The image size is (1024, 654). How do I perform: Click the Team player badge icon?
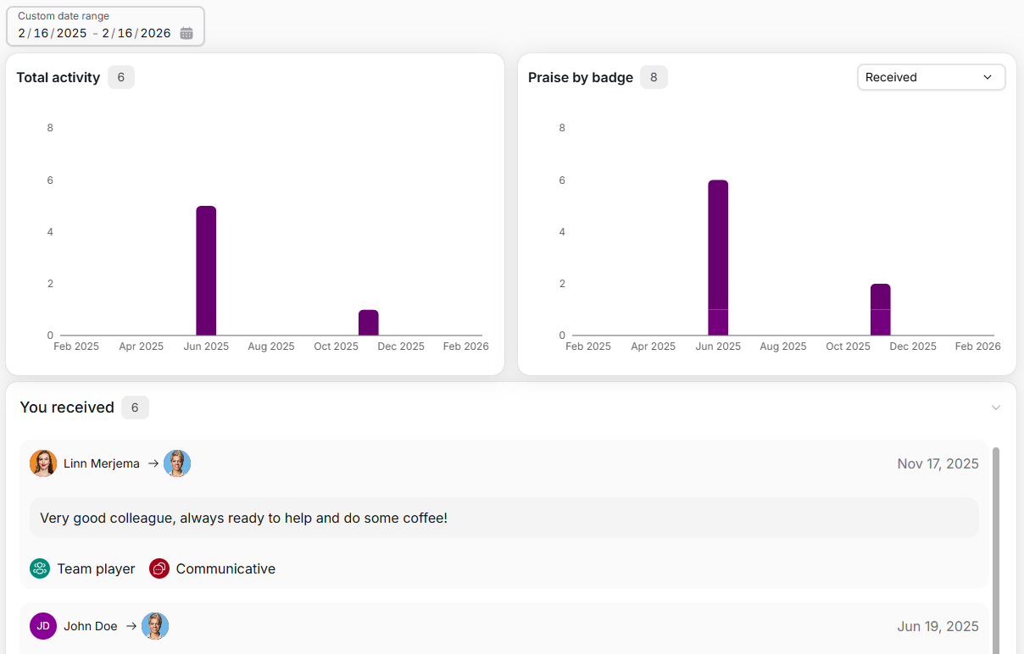40,568
